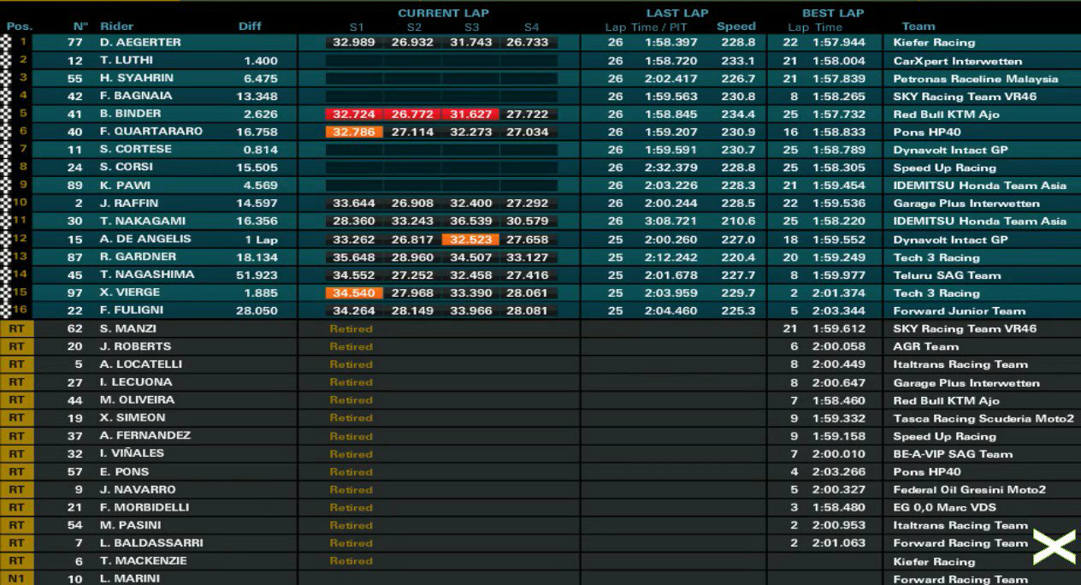Click the white X icon at bottom right

click(x=1054, y=547)
